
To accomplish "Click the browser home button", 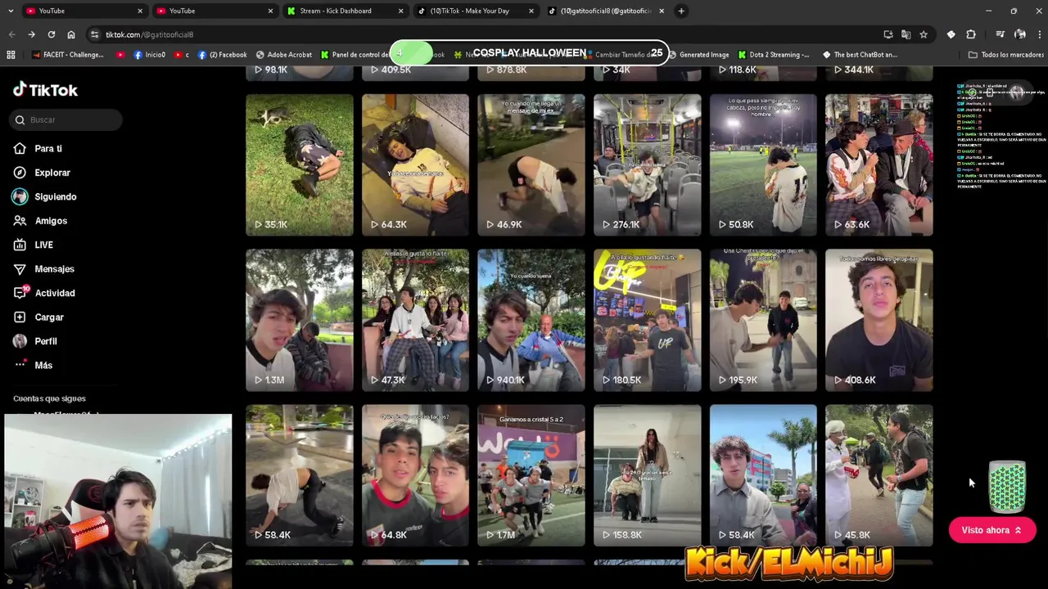I will click(x=71, y=34).
